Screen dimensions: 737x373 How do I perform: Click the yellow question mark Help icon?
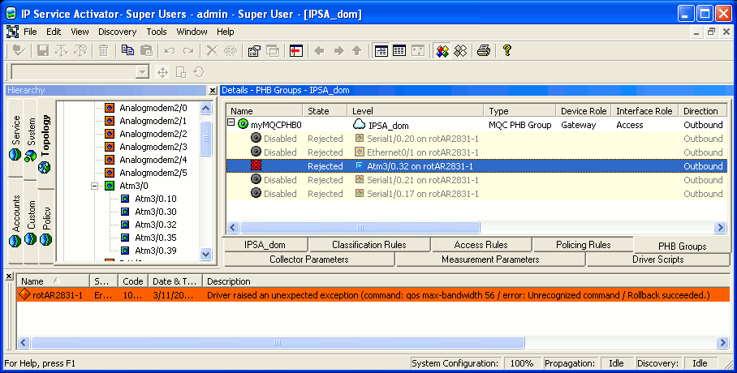coord(507,51)
